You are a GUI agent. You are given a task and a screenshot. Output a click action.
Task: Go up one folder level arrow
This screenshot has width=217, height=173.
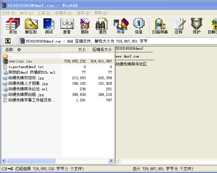[8, 41]
